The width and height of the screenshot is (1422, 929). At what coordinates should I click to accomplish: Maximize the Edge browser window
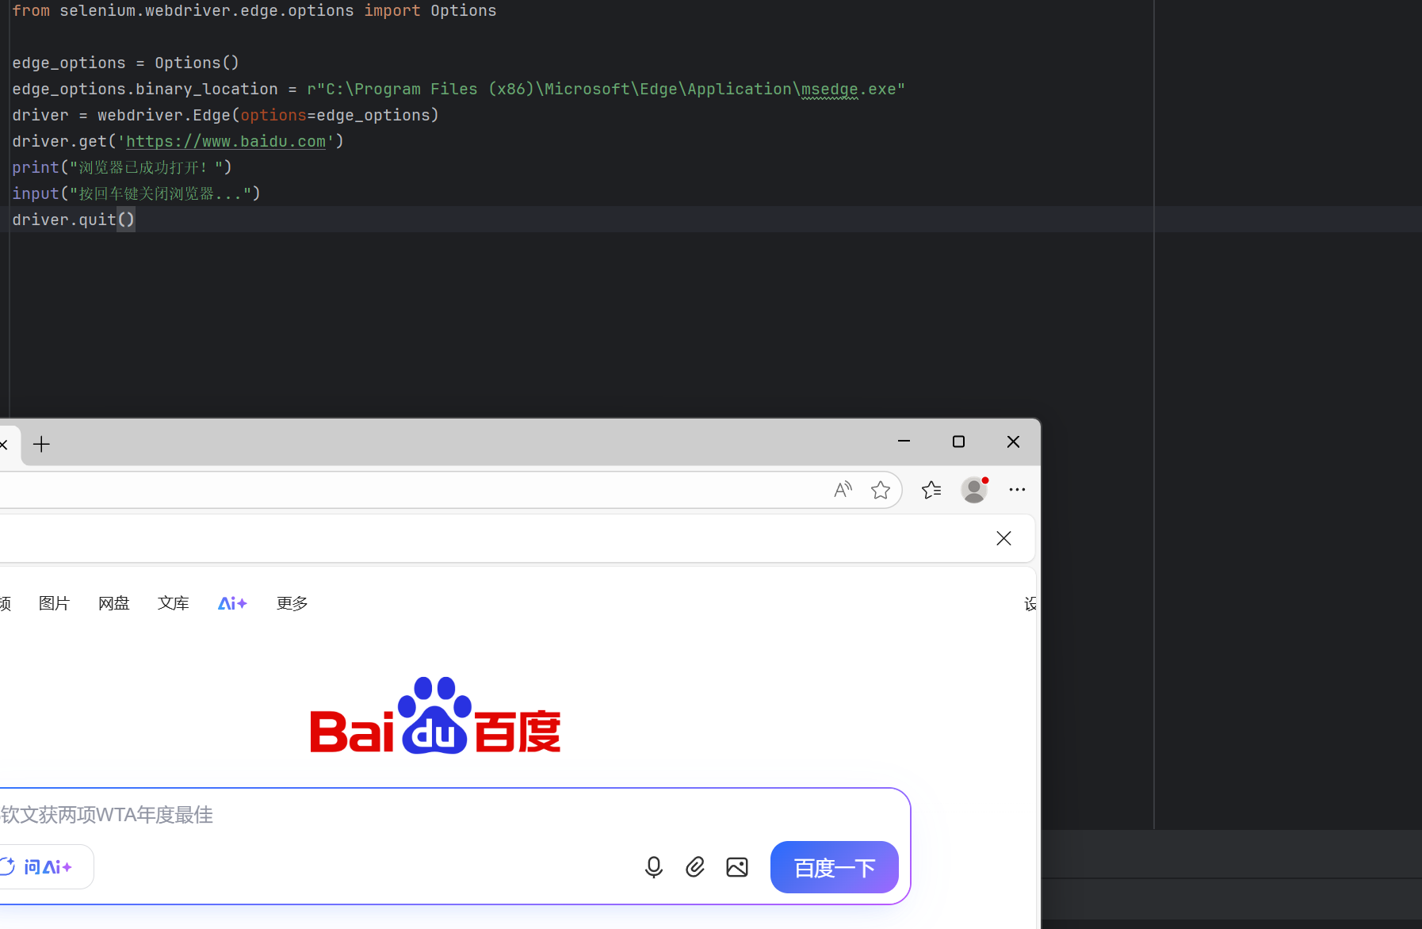958,442
